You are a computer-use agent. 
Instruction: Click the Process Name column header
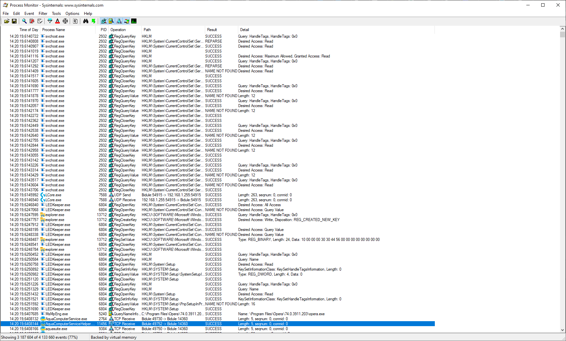pyautogui.click(x=68, y=30)
